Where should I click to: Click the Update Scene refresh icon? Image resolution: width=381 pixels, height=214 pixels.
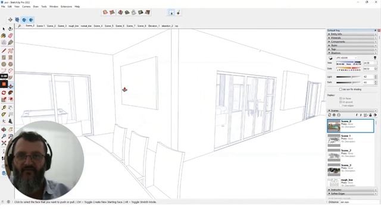[330, 115]
